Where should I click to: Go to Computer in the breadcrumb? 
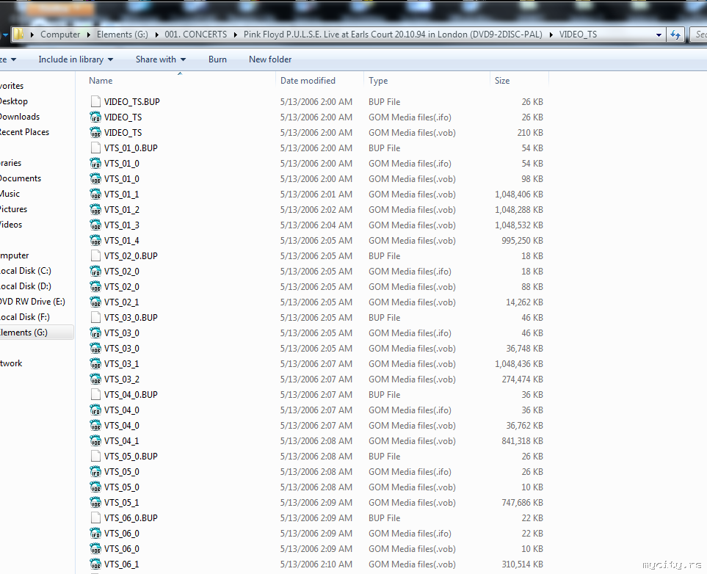(x=60, y=34)
